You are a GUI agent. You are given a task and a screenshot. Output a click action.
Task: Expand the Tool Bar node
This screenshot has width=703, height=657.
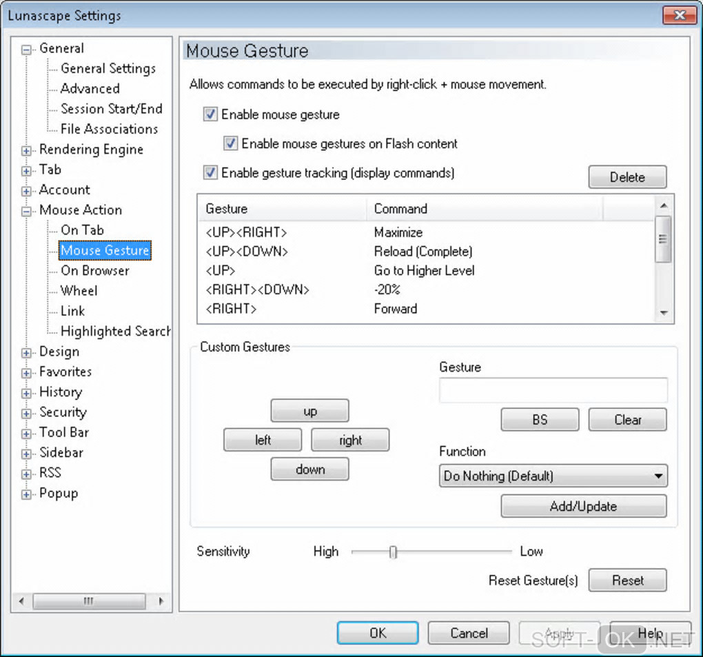[x=26, y=434]
